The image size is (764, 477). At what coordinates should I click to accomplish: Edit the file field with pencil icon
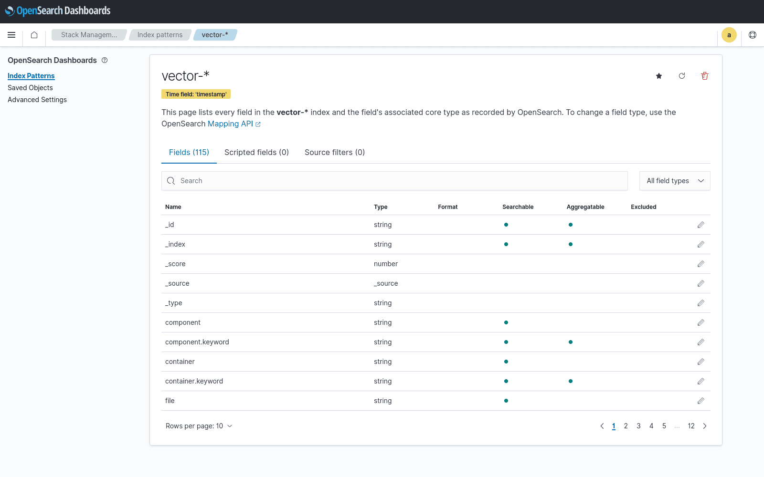pyautogui.click(x=700, y=401)
